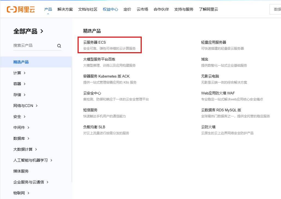Open the 解决方案 menu
The width and height of the screenshot is (281, 199).
(x=65, y=9)
